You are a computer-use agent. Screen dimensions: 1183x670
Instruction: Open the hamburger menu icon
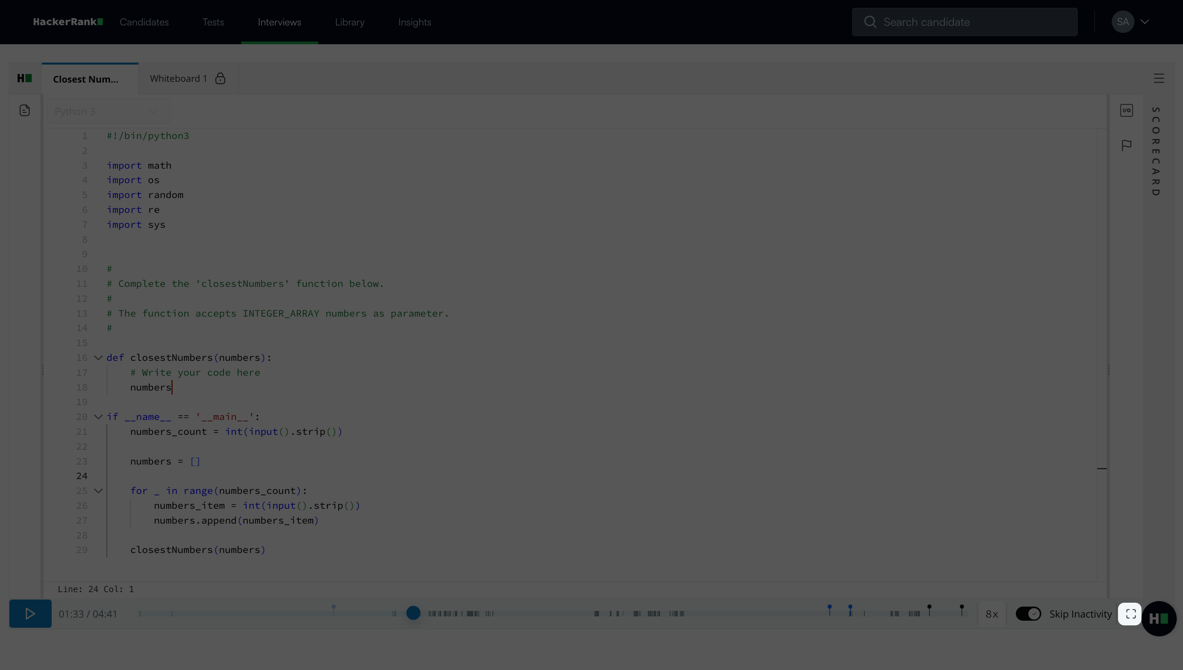click(1159, 78)
